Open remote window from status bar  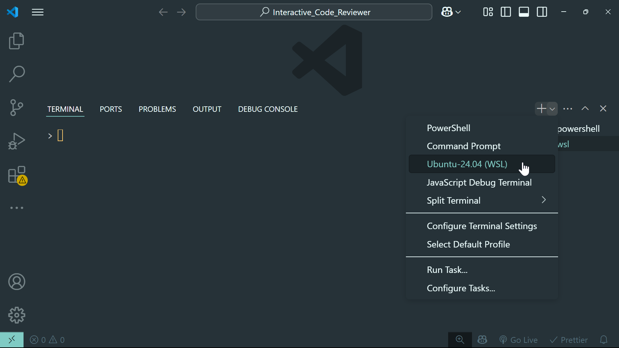[12, 340]
